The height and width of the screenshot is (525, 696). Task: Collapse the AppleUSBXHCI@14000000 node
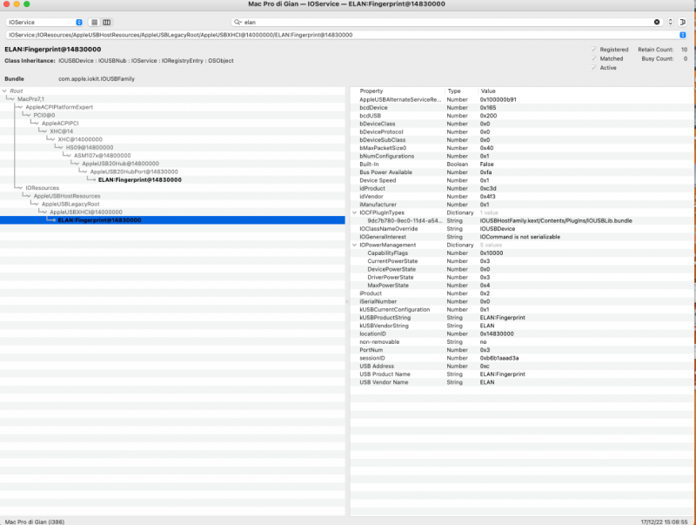click(x=44, y=212)
